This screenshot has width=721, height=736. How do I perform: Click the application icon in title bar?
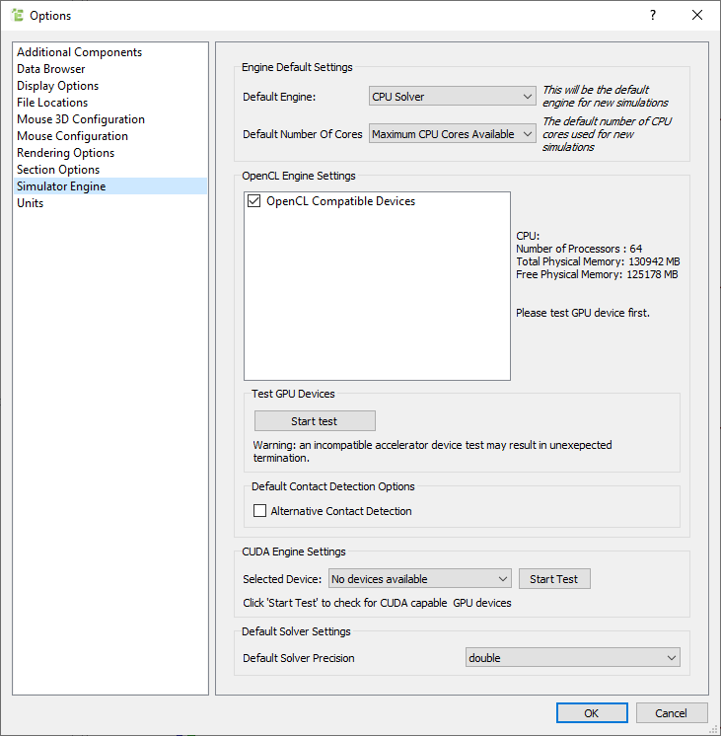click(x=16, y=16)
